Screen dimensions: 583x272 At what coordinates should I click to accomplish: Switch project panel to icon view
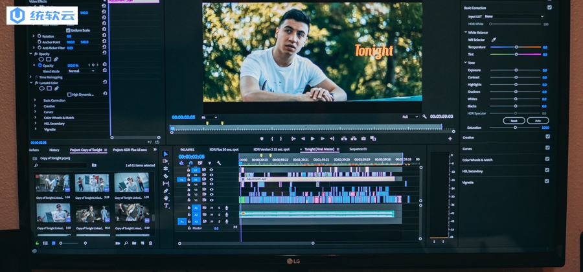click(x=54, y=244)
